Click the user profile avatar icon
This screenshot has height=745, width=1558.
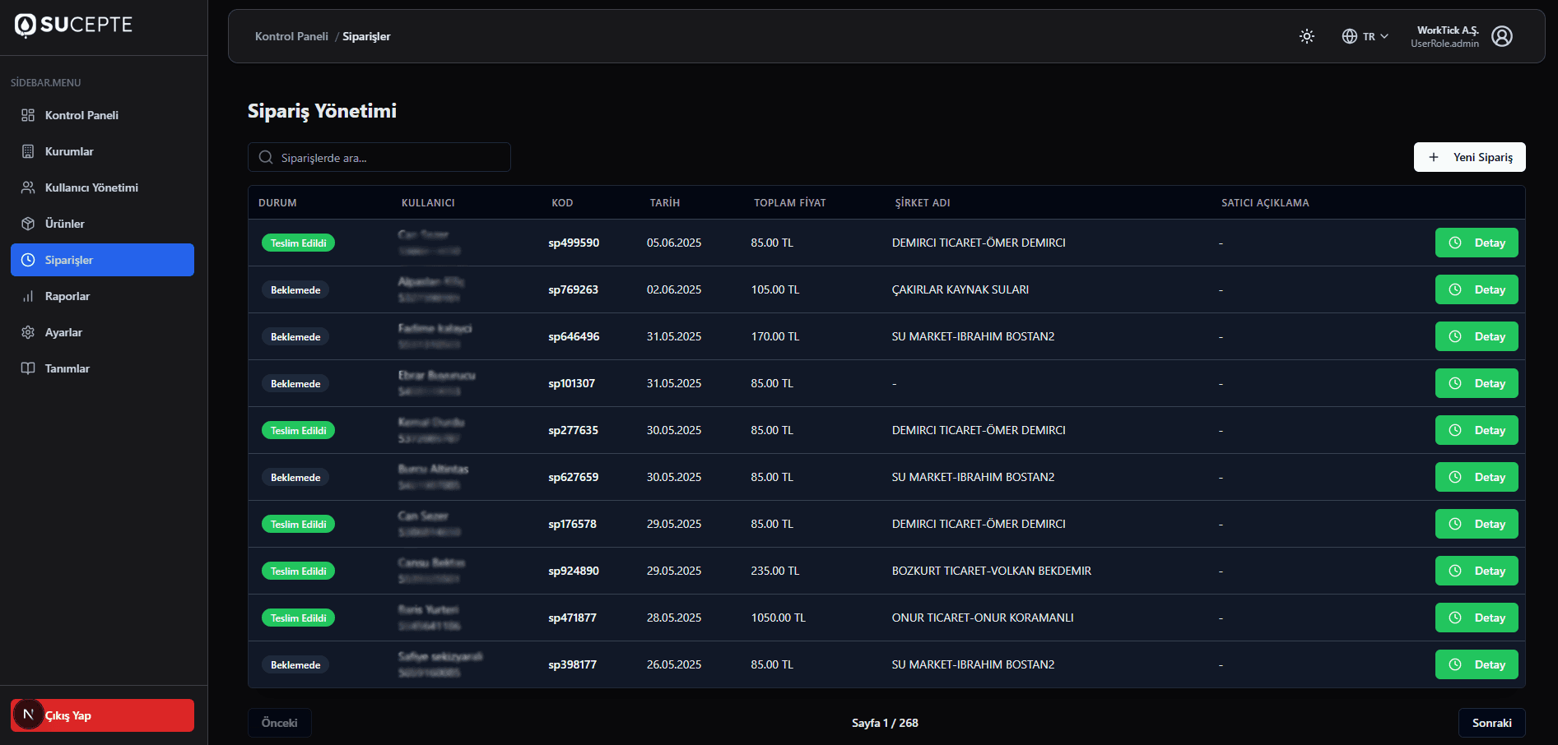click(1501, 36)
